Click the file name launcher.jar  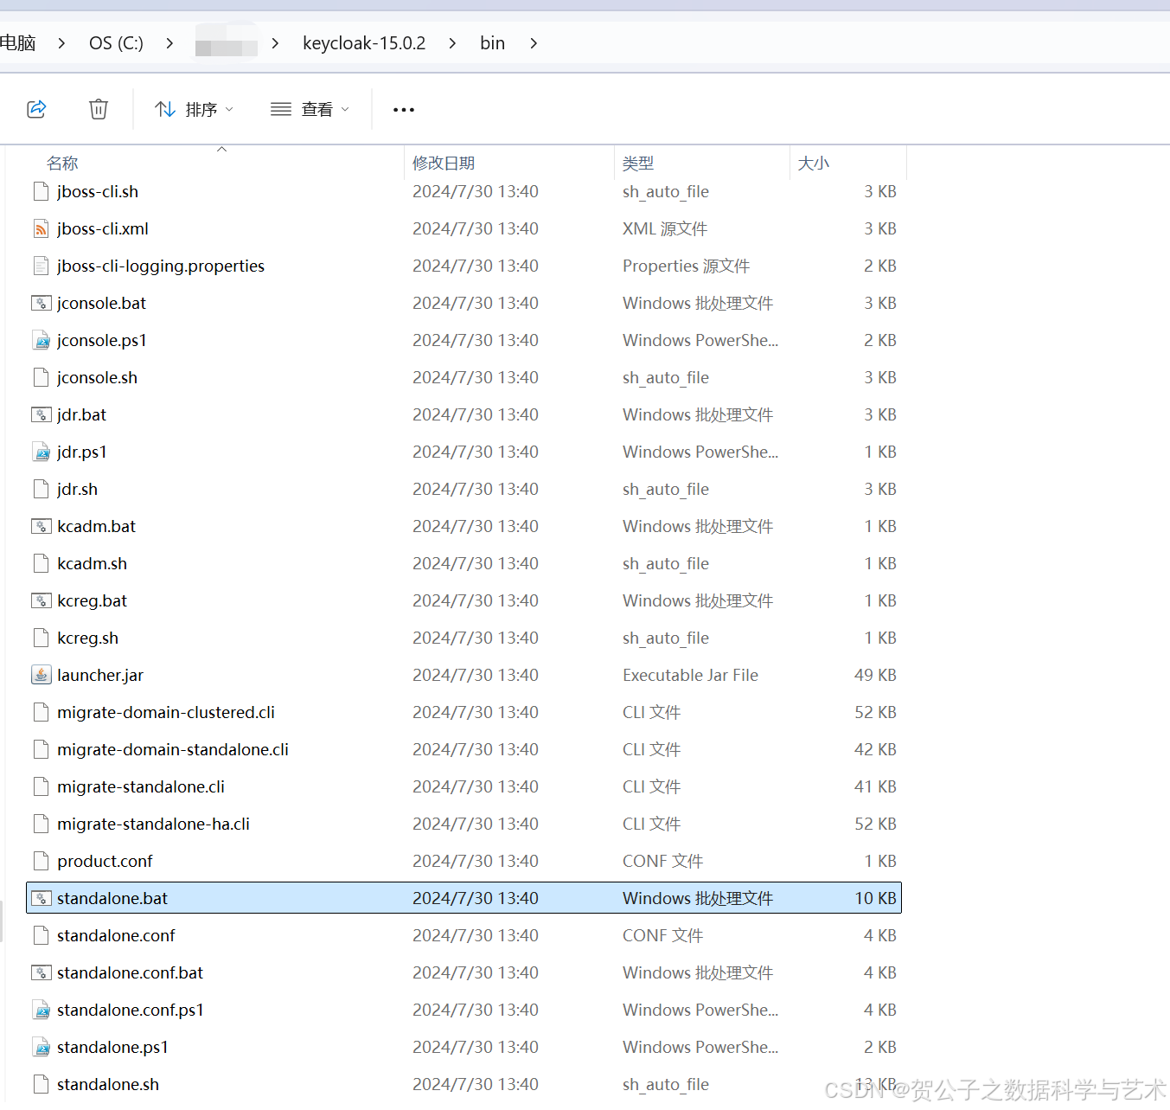(100, 675)
